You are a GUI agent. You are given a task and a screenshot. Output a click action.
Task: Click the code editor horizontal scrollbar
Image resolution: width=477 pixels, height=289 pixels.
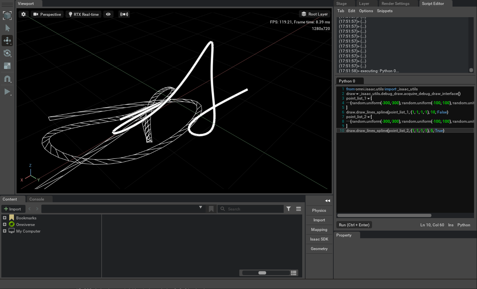(384, 215)
